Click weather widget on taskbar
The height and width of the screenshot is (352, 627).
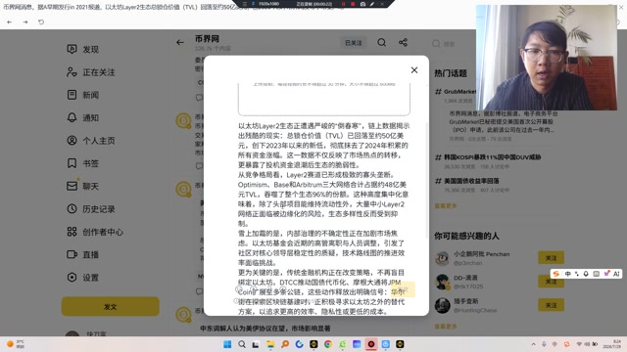(16, 344)
